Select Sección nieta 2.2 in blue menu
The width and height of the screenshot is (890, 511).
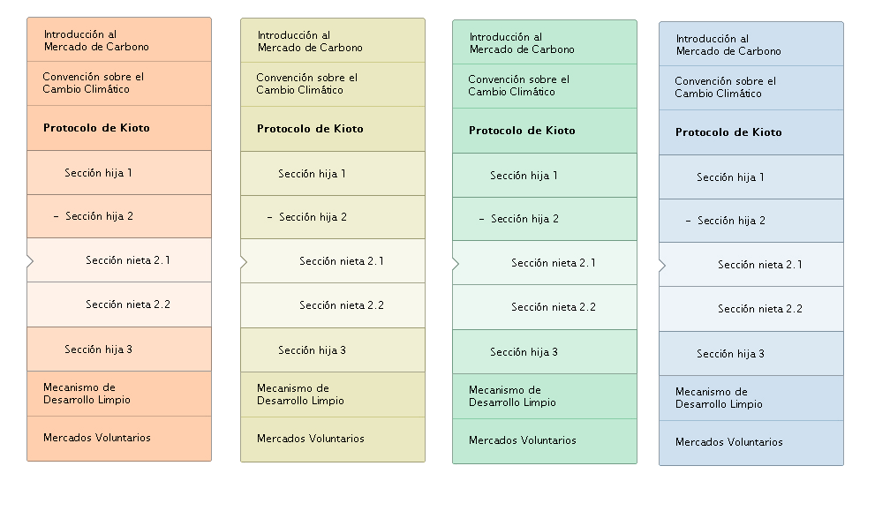click(751, 309)
